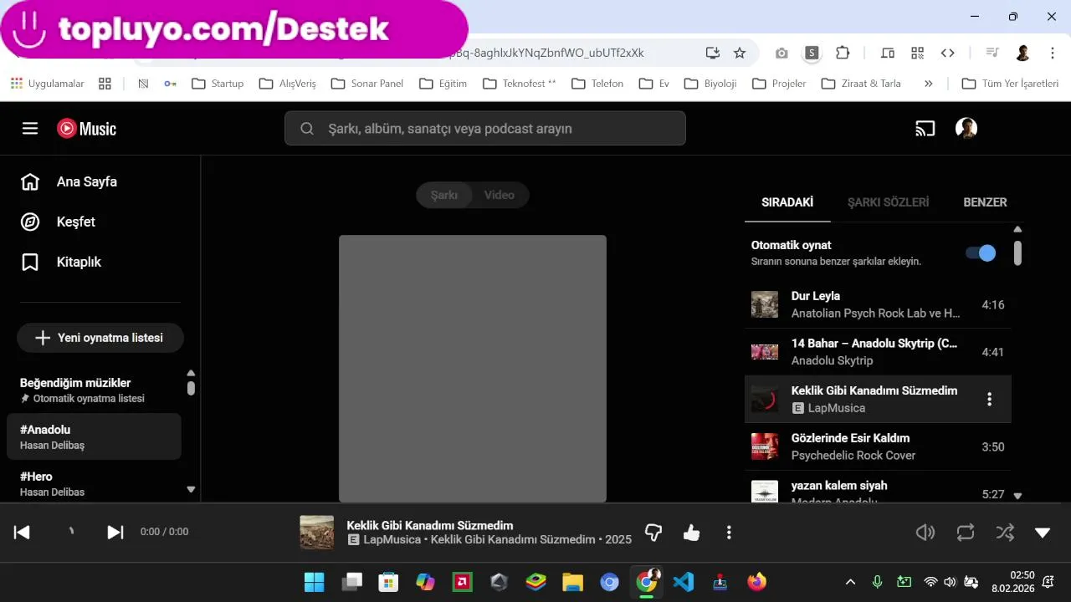Open the ŞARKI SÖZLERİ tab

889,202
